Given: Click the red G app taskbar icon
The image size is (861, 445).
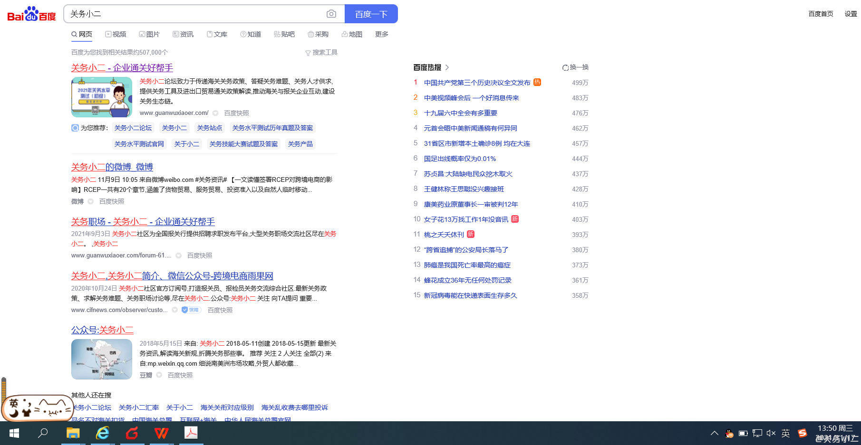Looking at the screenshot, I should tap(132, 433).
